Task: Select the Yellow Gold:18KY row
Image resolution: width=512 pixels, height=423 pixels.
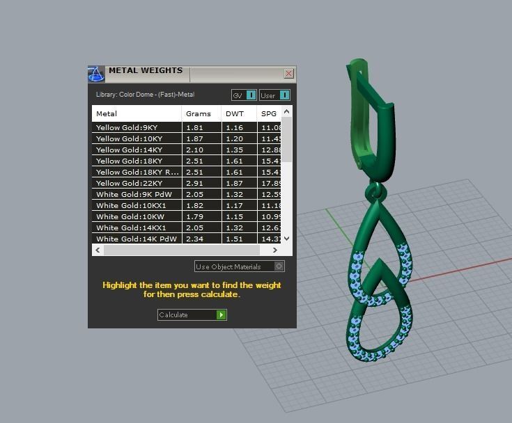Action: 187,161
